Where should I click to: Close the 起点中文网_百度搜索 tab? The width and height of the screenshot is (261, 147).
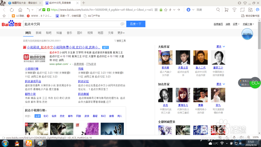pyautogui.click(x=78, y=3)
